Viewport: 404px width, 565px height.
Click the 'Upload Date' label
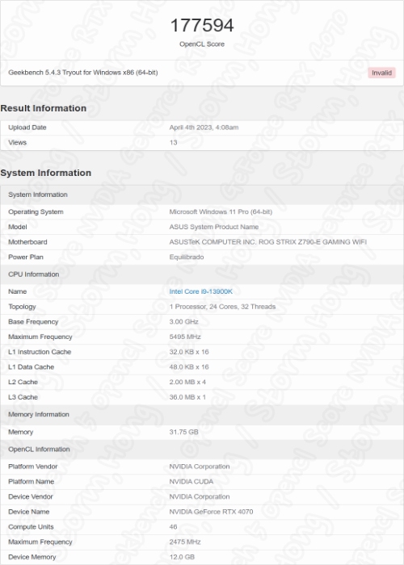tap(27, 128)
